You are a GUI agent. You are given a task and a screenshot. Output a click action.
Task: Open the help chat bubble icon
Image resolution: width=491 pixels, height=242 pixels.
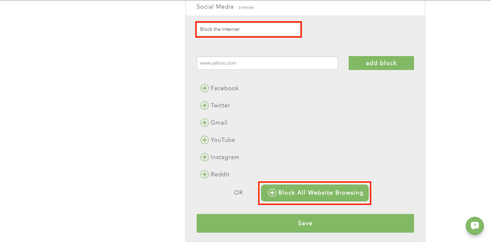tap(474, 226)
